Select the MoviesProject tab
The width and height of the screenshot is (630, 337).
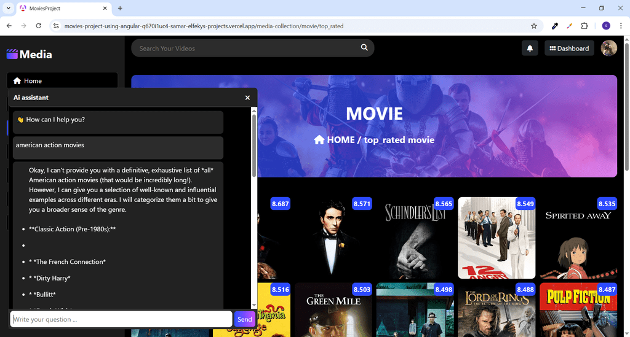(x=64, y=9)
